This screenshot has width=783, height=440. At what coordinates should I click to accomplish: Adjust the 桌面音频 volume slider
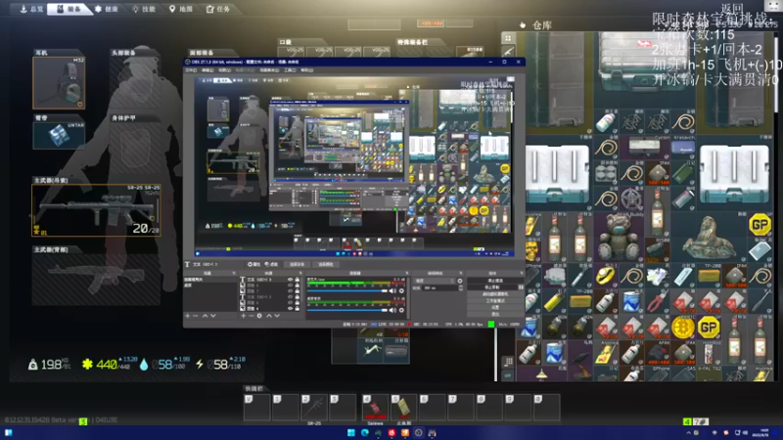click(x=347, y=310)
